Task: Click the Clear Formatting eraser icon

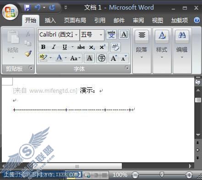Action: [115, 47]
